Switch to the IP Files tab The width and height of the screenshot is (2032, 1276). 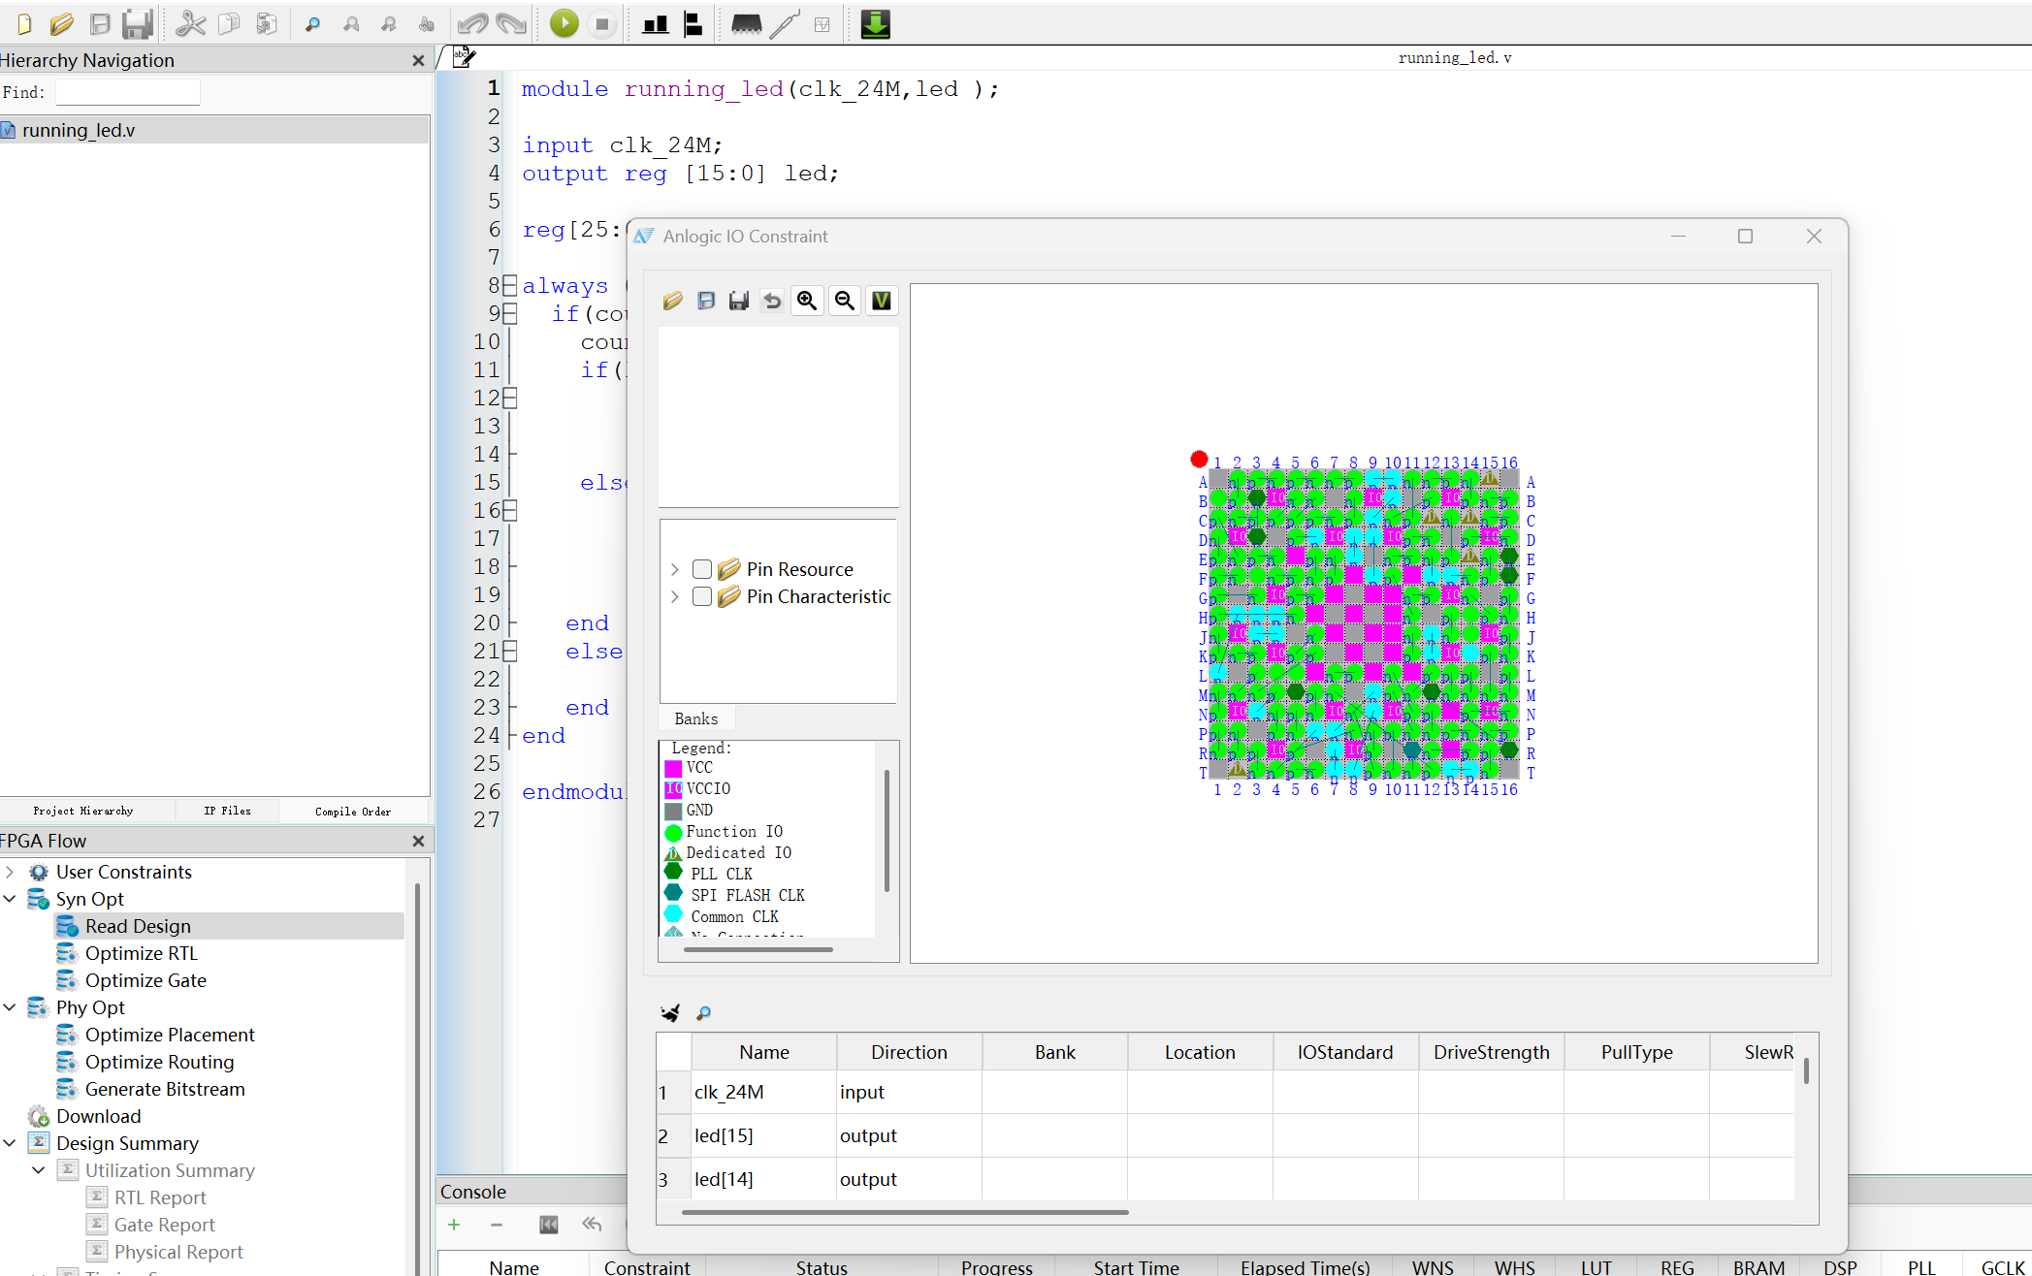pyautogui.click(x=227, y=811)
